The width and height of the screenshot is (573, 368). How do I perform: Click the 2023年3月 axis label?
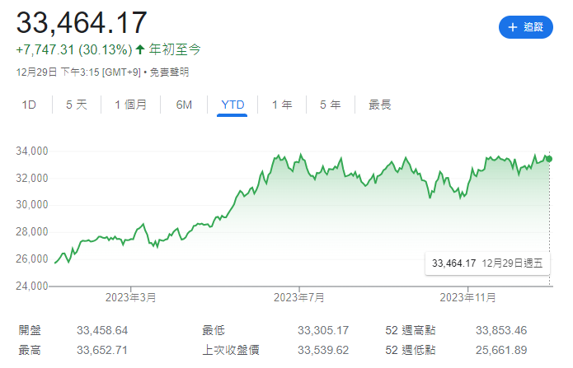point(130,296)
